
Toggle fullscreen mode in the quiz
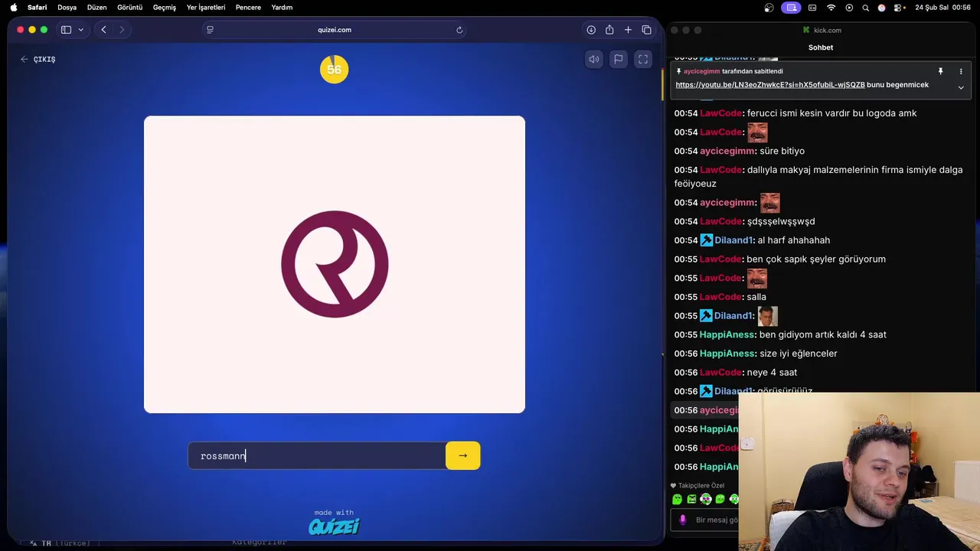coord(643,59)
